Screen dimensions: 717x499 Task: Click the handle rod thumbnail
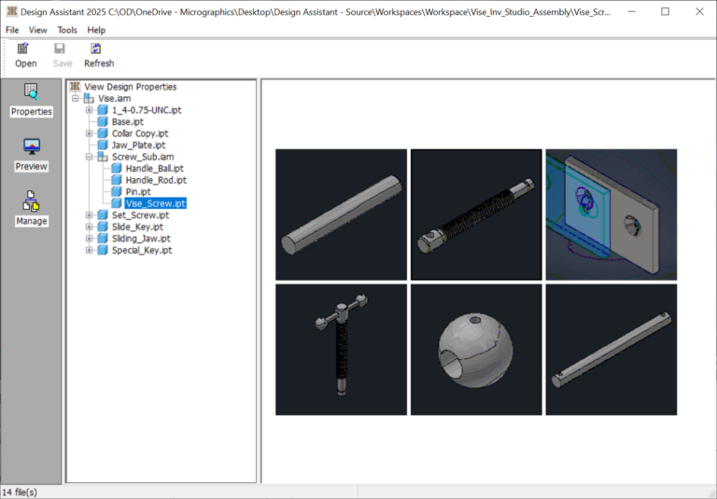pyautogui.click(x=612, y=350)
